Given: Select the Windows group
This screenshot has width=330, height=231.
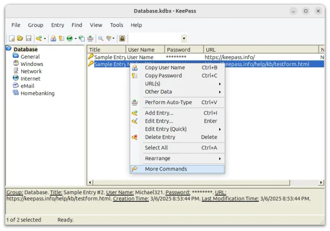Looking at the screenshot, I should tap(32, 64).
